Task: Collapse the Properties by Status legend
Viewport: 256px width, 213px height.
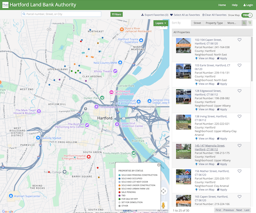Action: coord(159,165)
